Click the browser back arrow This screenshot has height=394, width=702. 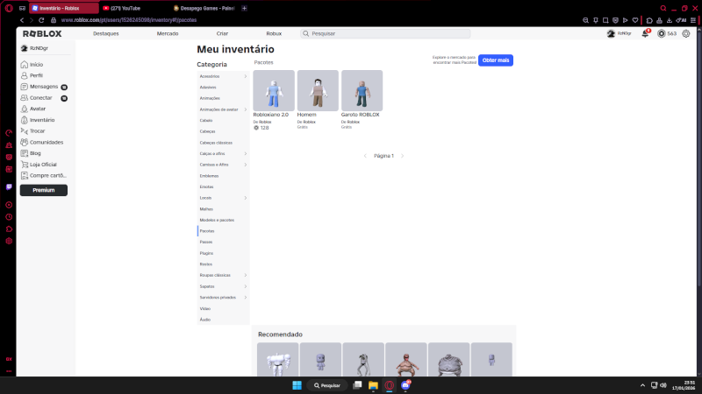[22, 20]
